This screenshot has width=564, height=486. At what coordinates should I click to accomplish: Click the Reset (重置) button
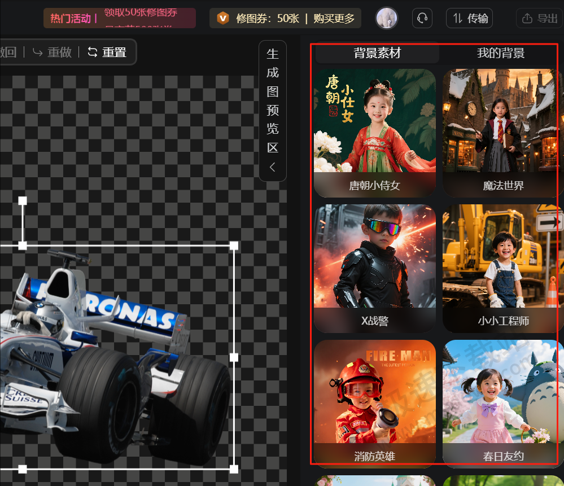[107, 52]
